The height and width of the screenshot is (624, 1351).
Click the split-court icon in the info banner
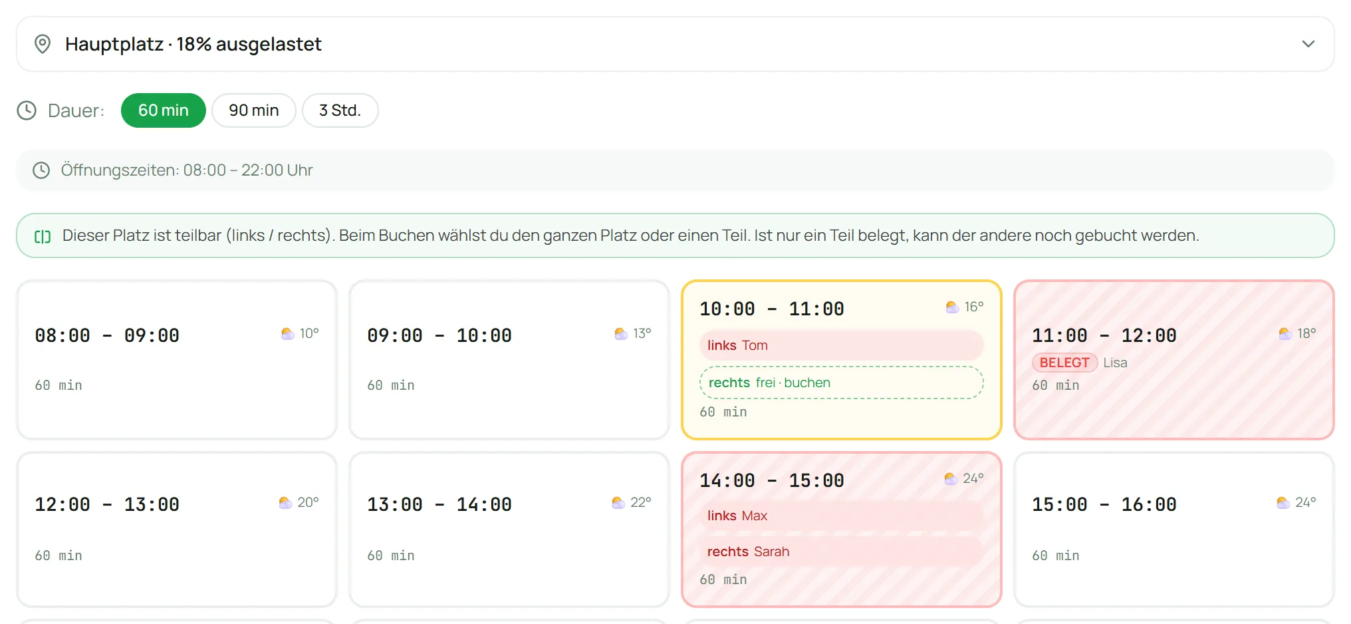pyautogui.click(x=43, y=237)
